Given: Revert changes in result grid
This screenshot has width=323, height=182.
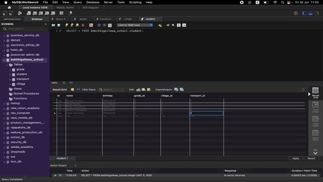Looking at the screenshot, I should [x=311, y=158].
